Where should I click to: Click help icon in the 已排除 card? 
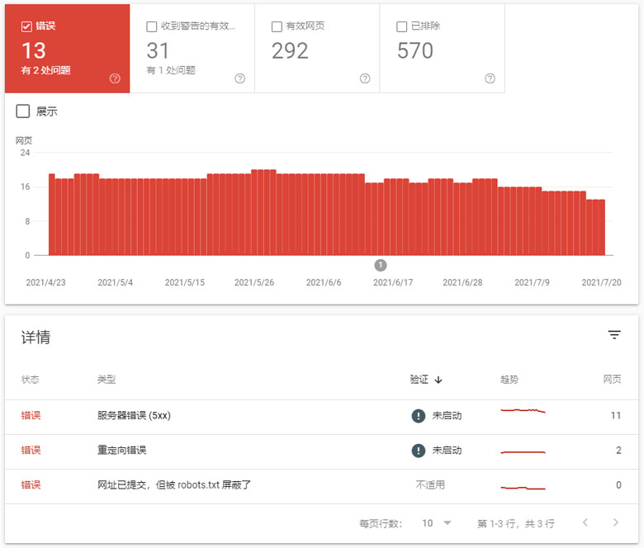(490, 79)
